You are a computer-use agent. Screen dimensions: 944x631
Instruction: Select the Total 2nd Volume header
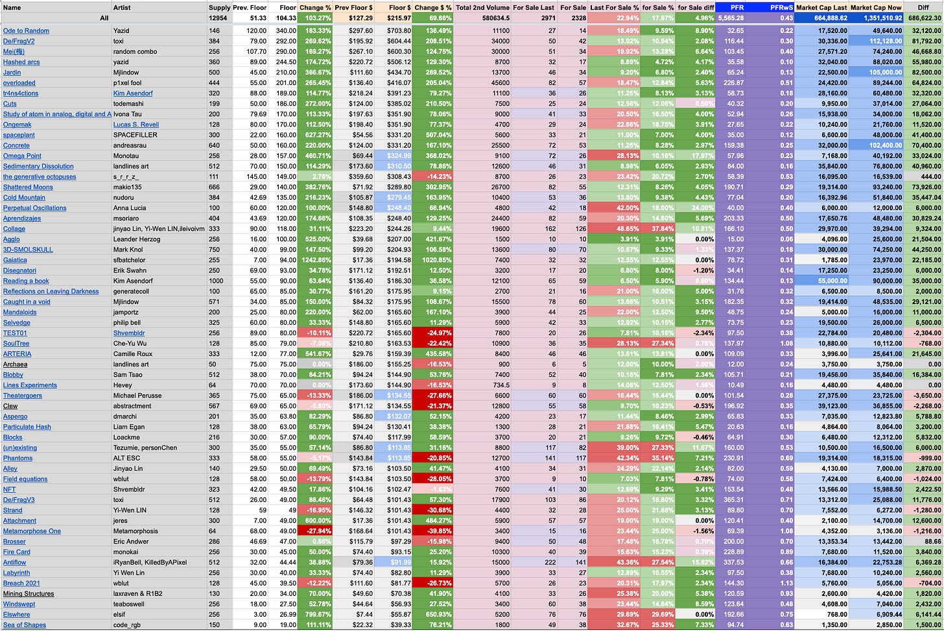click(482, 7)
